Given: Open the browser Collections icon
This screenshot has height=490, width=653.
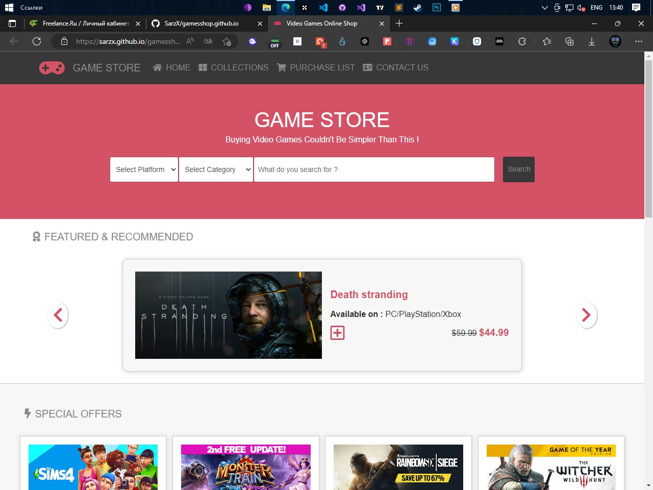Looking at the screenshot, I should click(569, 41).
